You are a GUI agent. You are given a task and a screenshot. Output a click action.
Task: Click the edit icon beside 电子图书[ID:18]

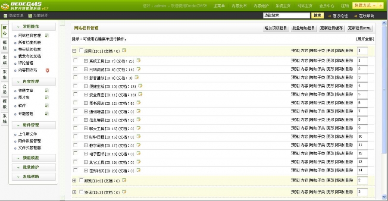(x=138, y=153)
